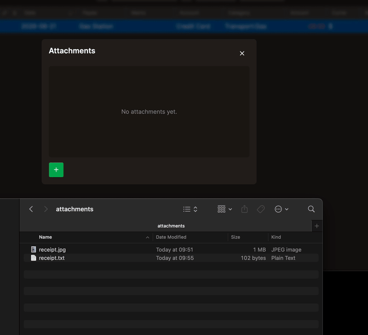The height and width of the screenshot is (335, 368).
Task: Click the '102 bytes' size cell
Action: click(x=253, y=258)
